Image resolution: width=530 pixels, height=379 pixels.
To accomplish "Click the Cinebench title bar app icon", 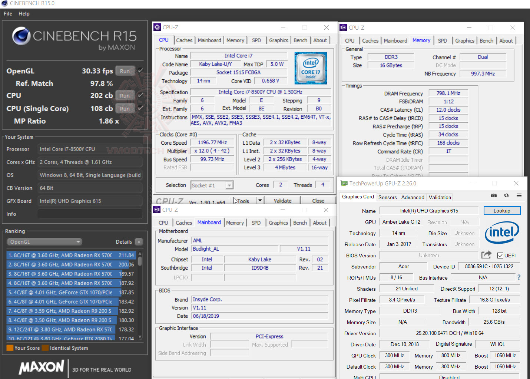I will point(4,3).
